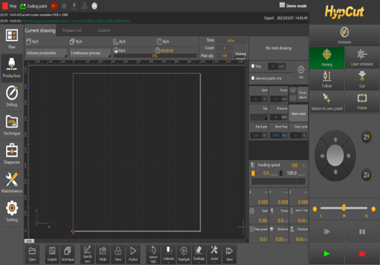Run the Frame outline function
Screen dimensions: 380x265
tap(362, 101)
